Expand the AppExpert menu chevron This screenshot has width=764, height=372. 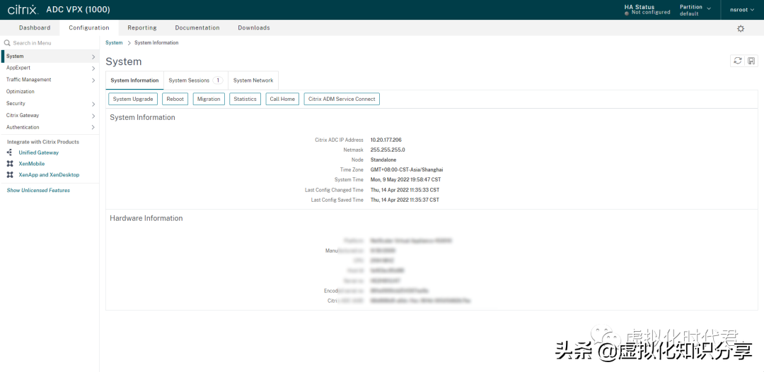click(93, 68)
